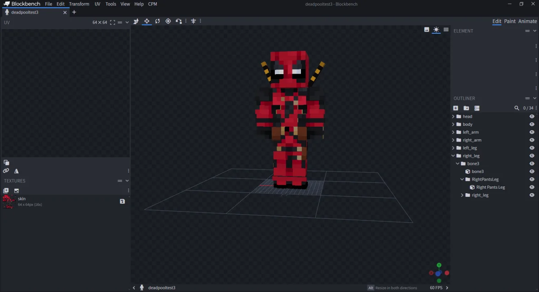Toggle visibility of right_arm
Viewport: 539px width, 292px height.
pyautogui.click(x=532, y=140)
